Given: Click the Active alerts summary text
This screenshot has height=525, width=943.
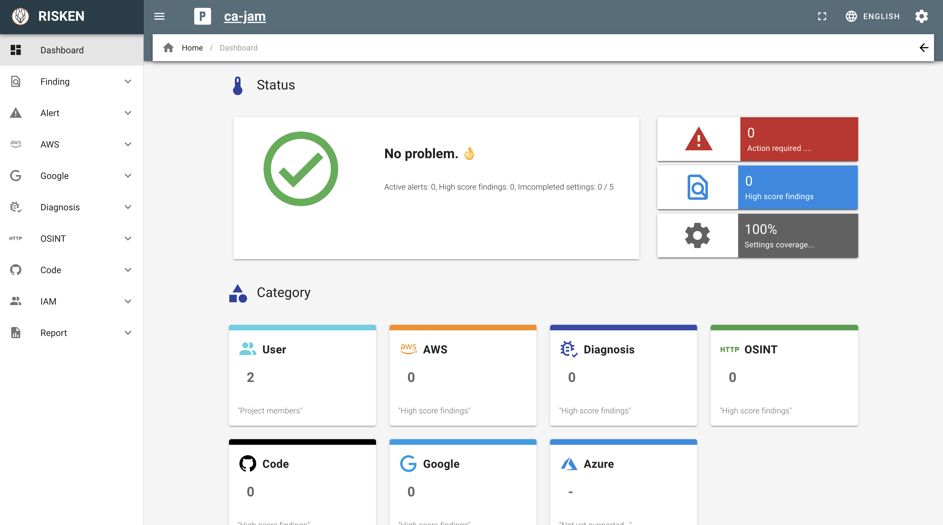Looking at the screenshot, I should [x=499, y=187].
